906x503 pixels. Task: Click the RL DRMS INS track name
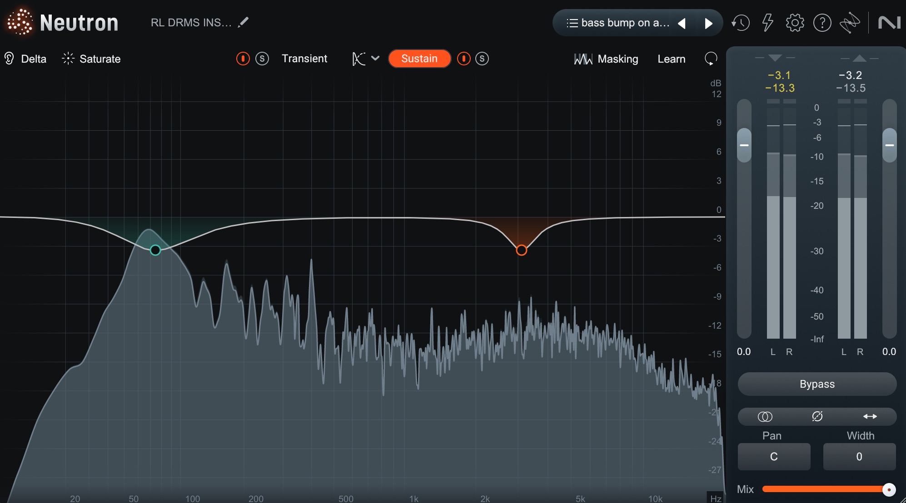point(191,23)
